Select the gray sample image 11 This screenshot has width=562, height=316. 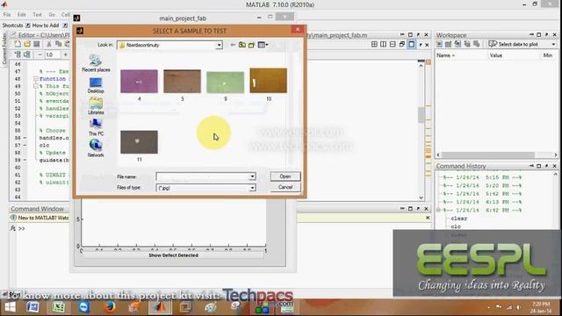(139, 142)
